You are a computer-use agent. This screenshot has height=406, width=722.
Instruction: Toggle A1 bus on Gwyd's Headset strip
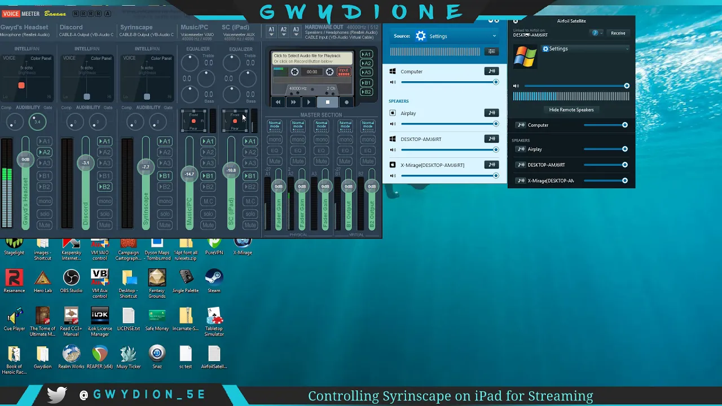point(44,141)
